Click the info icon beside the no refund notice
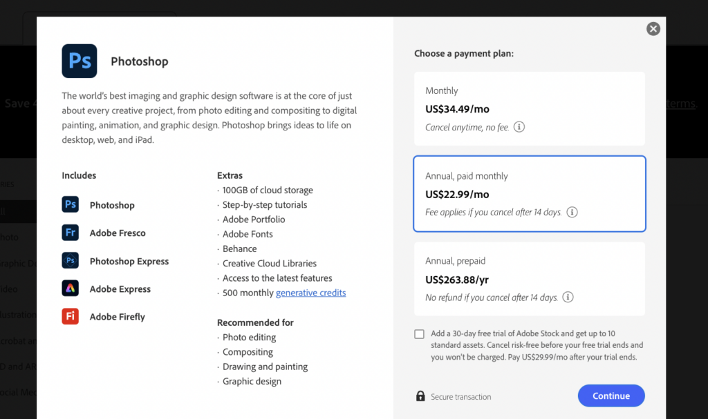The image size is (708, 419). (568, 297)
